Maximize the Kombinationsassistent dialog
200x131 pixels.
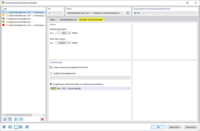[x=187, y=3]
